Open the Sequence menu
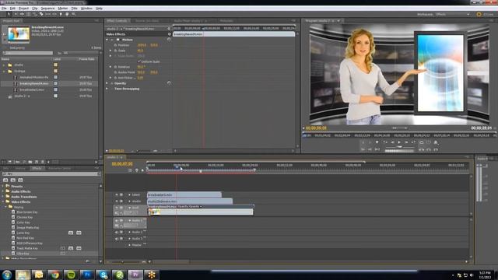Viewport: 498px width, 280px height. [x=47, y=9]
